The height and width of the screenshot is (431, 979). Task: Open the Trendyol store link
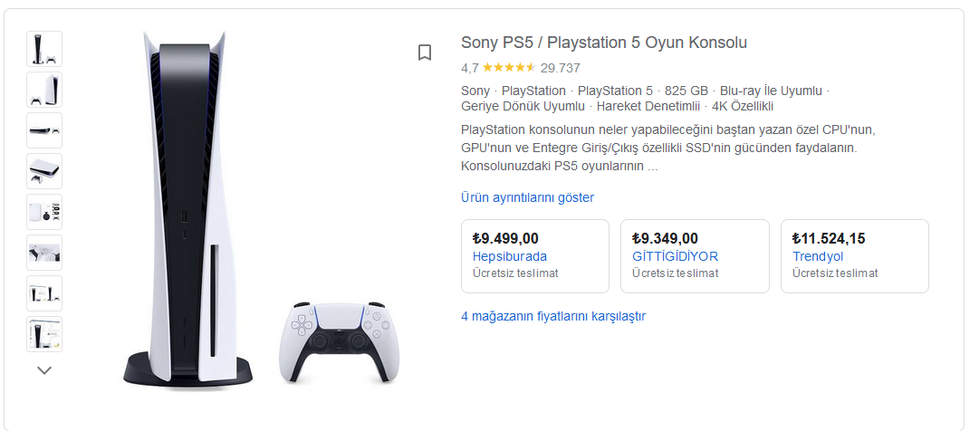[x=818, y=256]
